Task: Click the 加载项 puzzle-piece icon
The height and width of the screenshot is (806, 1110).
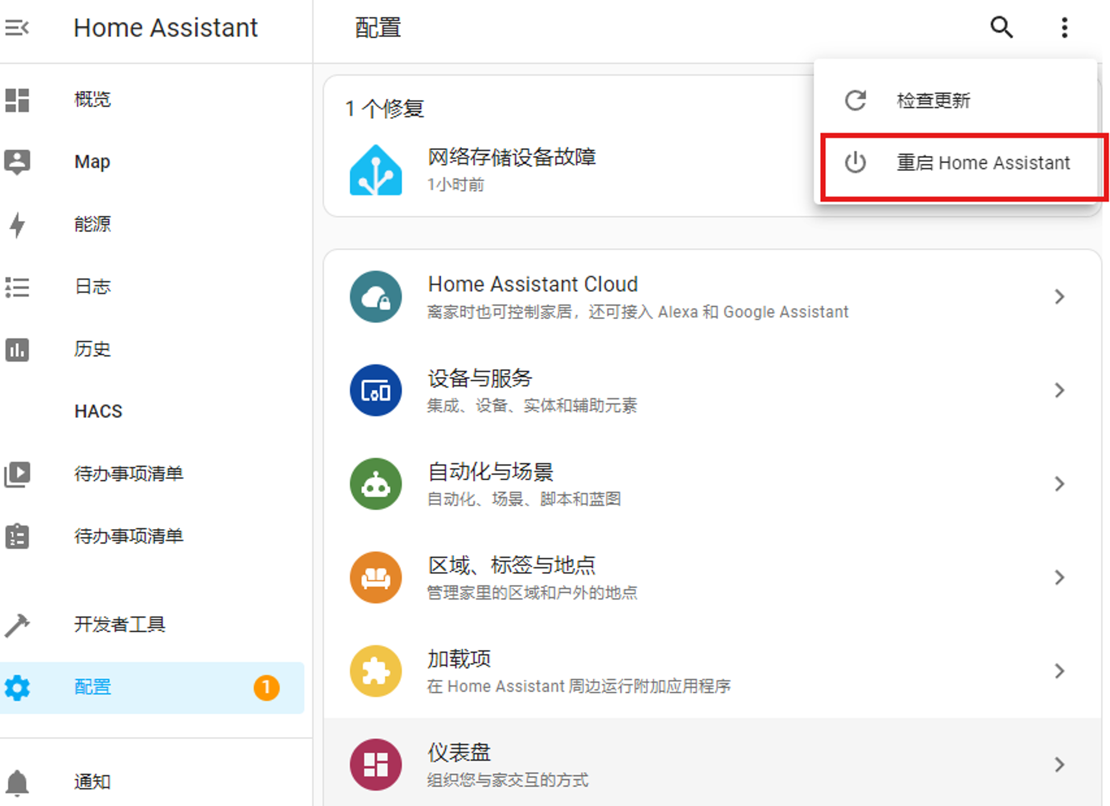Action: click(376, 671)
